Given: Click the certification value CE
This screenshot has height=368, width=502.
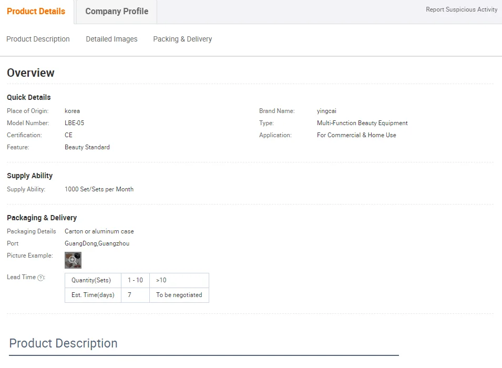Looking at the screenshot, I should (x=68, y=135).
